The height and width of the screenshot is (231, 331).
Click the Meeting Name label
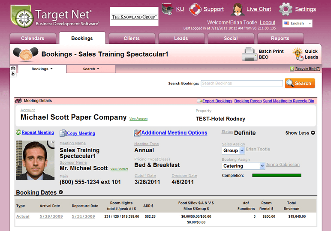[x=72, y=143]
